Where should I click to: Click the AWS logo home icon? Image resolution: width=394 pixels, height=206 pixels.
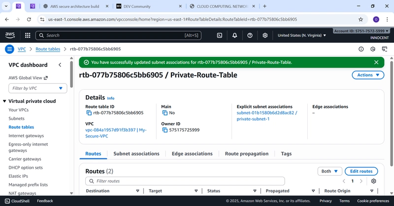coord(10,35)
